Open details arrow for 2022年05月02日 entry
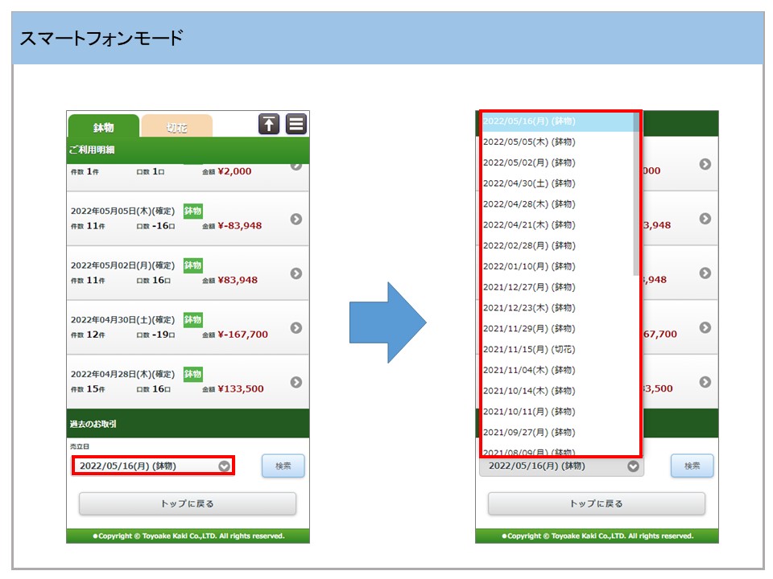 point(296,273)
